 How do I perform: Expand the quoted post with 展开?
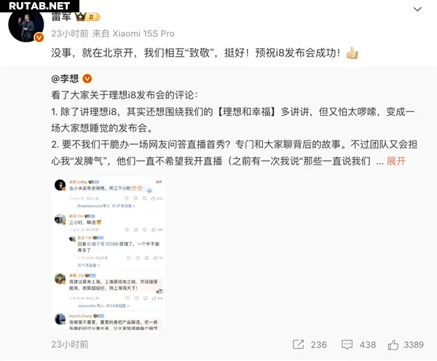click(x=395, y=161)
